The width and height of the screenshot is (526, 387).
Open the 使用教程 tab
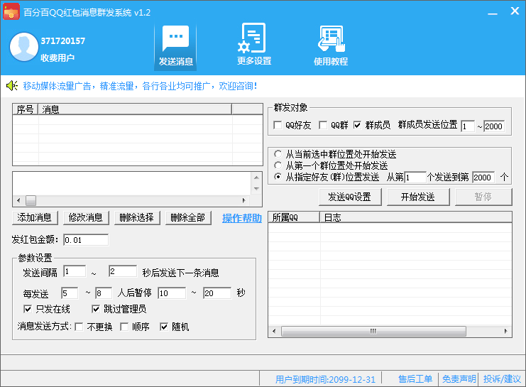(331, 45)
